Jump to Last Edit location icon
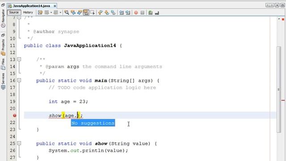286x161 pixels. coord(40,13)
